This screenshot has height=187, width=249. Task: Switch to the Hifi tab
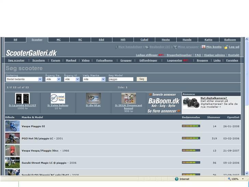(123, 40)
